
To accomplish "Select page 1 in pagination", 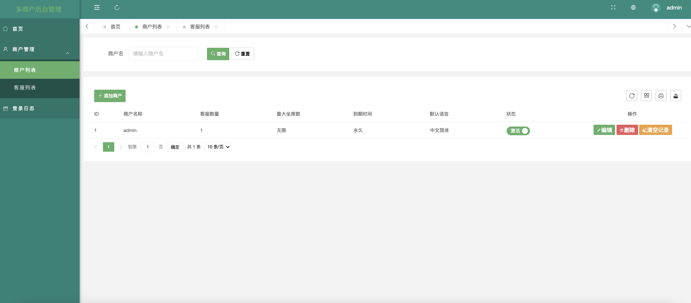I will (x=108, y=147).
